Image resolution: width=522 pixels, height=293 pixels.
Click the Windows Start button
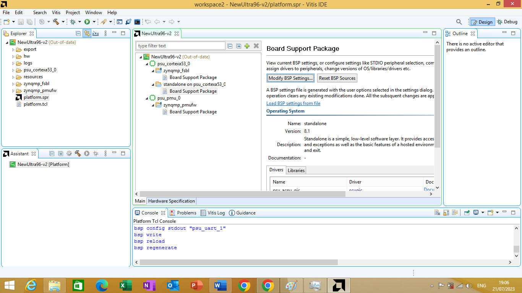click(9, 285)
